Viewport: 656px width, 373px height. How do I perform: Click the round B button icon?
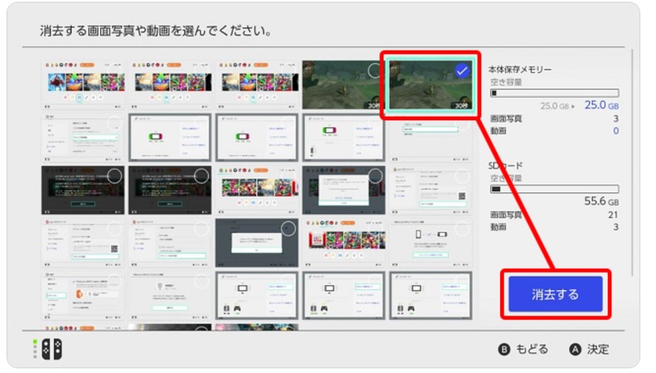click(504, 349)
